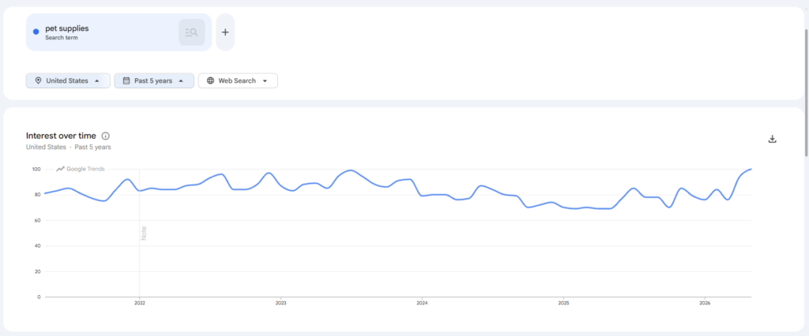809x336 pixels.
Task: Click the 2023 label on the time axis
Action: pyautogui.click(x=280, y=303)
